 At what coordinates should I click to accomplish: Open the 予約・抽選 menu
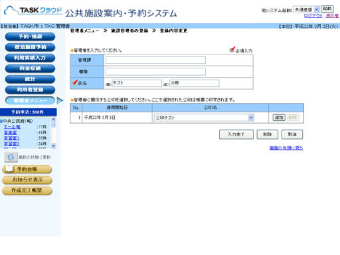30,37
